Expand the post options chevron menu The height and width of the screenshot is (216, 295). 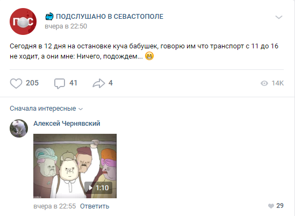click(x=279, y=17)
